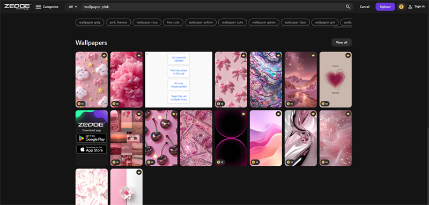Choose Not interested in this ad
Image resolution: width=429 pixels, height=205 pixels.
pyautogui.click(x=179, y=72)
